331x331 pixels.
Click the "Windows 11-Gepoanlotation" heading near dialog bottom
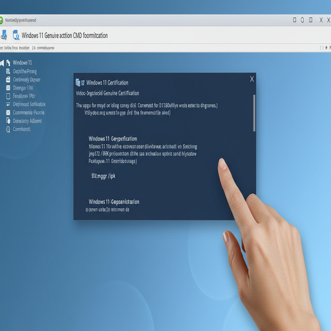(x=114, y=202)
